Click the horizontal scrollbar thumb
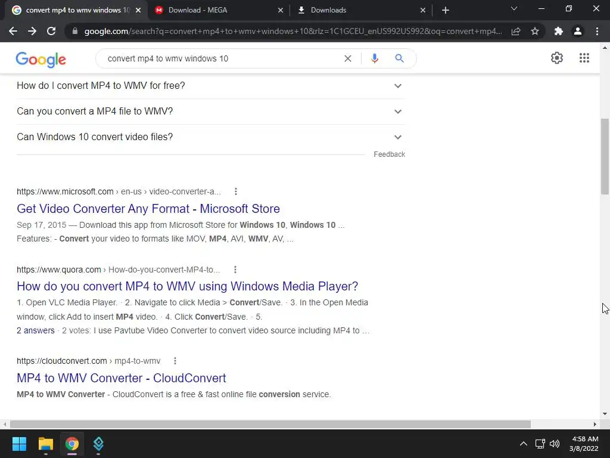610x458 pixels. pos(270,424)
